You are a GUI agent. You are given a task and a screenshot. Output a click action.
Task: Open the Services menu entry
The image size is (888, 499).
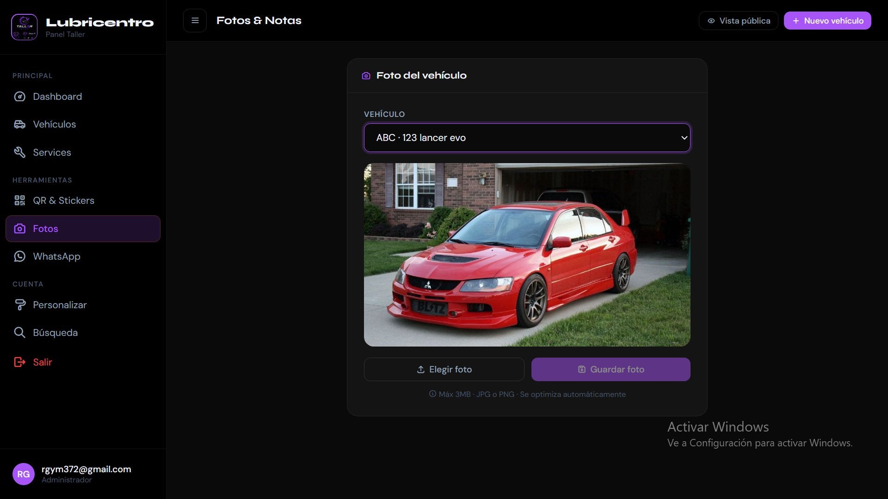[83, 152]
